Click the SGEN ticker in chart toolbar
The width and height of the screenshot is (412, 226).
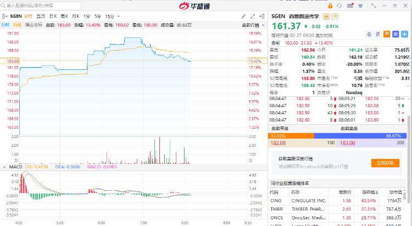(x=16, y=16)
